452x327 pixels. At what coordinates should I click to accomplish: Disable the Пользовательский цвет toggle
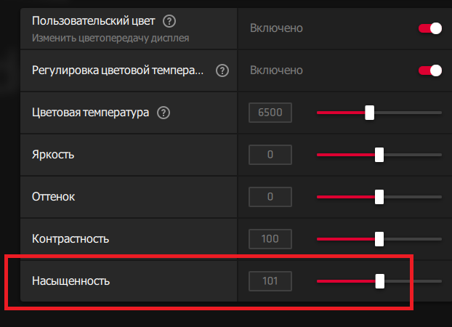[x=429, y=28]
